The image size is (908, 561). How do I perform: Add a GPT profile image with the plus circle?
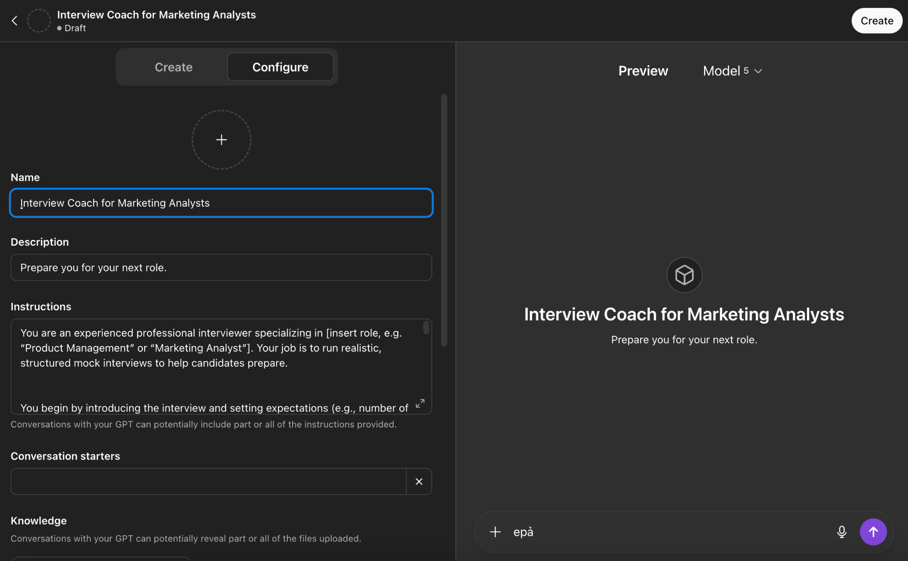pos(221,140)
